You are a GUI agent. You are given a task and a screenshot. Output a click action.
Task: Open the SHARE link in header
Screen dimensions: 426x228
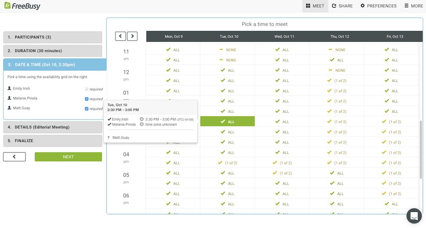pos(342,6)
